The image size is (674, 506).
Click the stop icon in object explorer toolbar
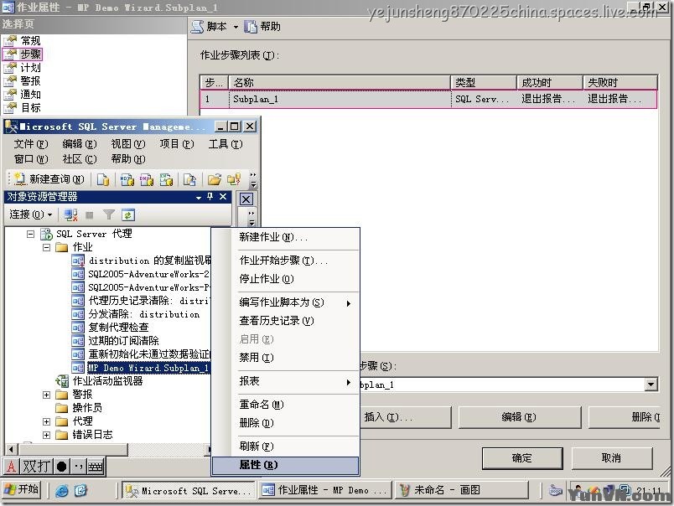point(90,214)
